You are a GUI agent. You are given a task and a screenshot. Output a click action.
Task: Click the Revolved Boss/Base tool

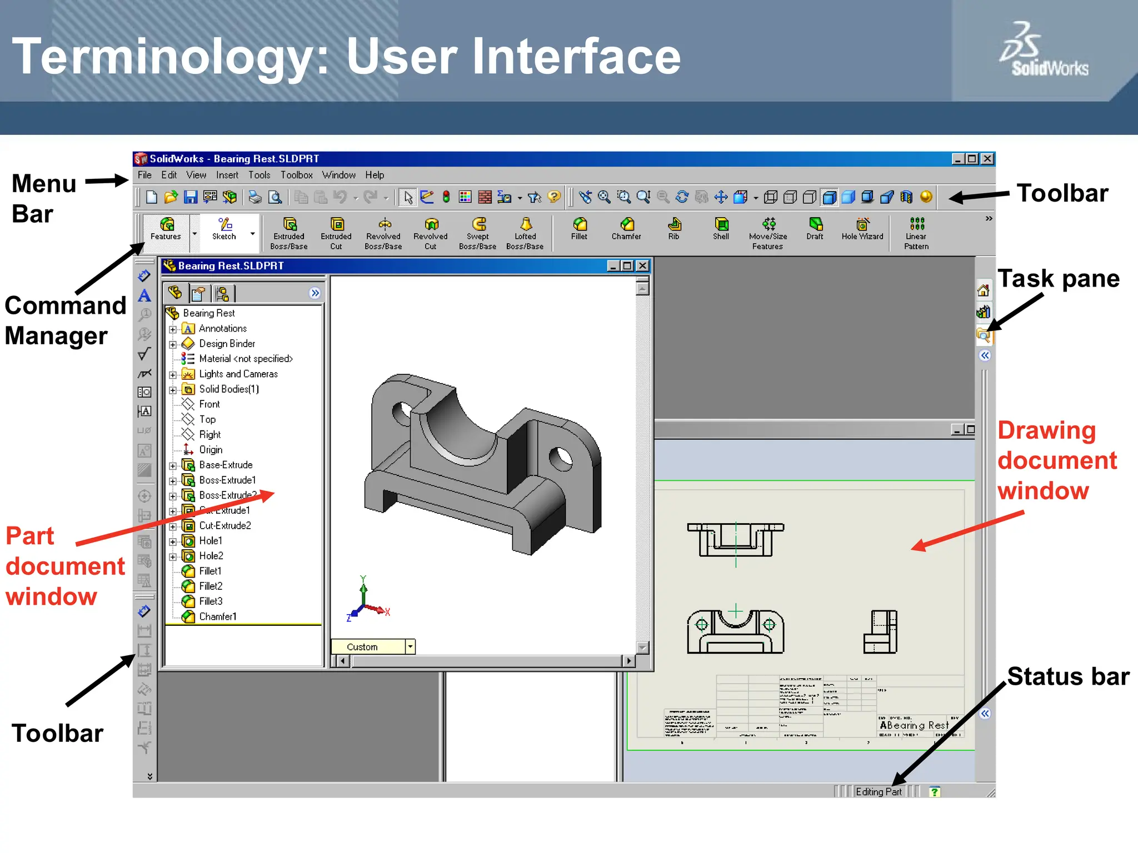pos(383,233)
